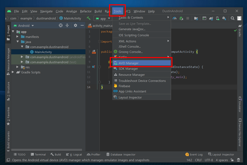Select App Links Assistant entry
This screenshot has width=247, height=165.
[x=142, y=91]
